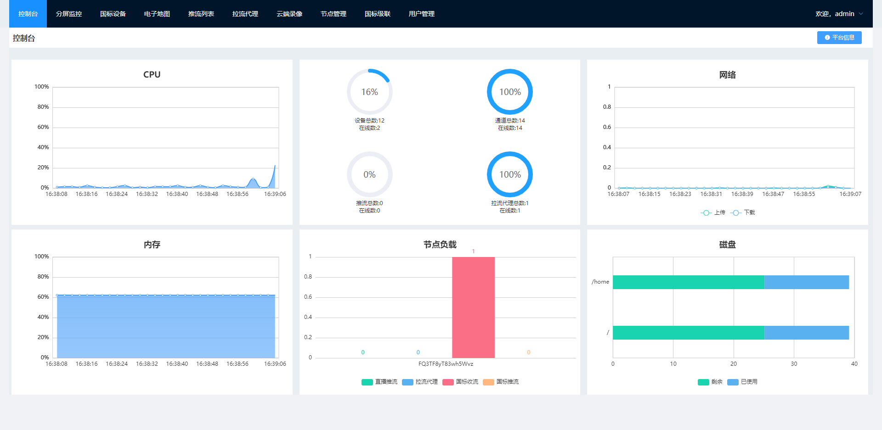Click the 网络 chart title

(x=728, y=75)
